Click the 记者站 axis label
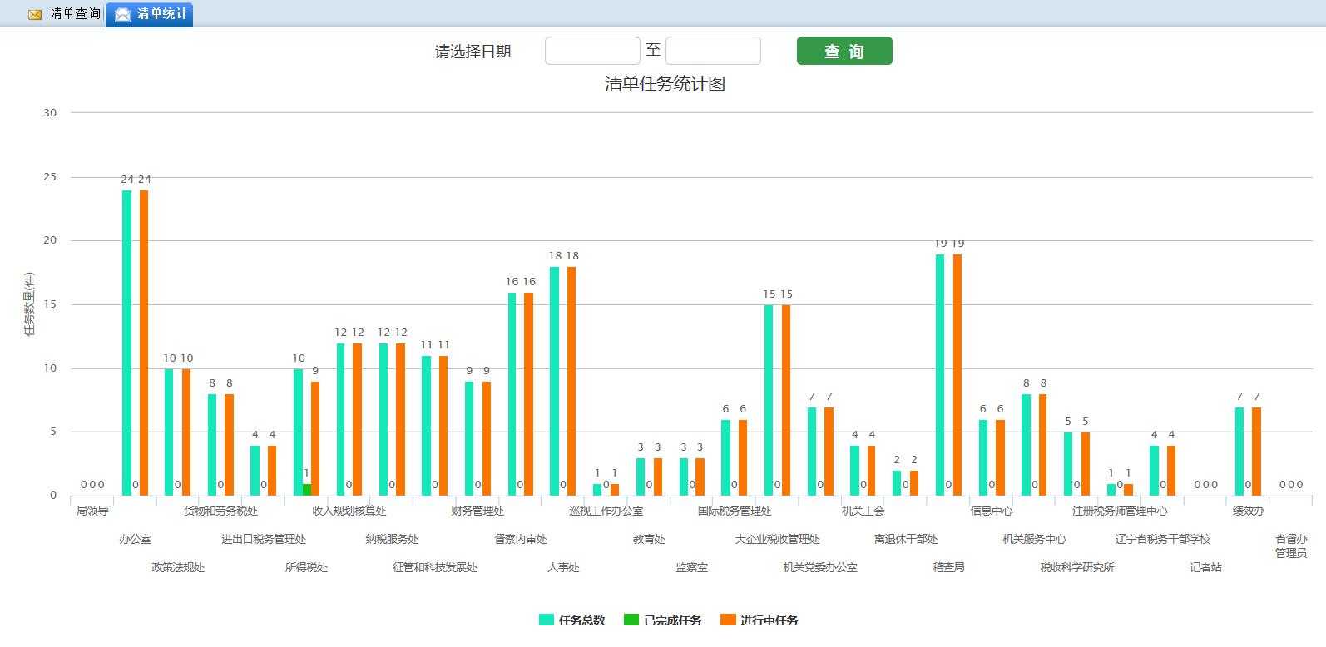Screen dimensions: 1326x647 pyautogui.click(x=1205, y=567)
